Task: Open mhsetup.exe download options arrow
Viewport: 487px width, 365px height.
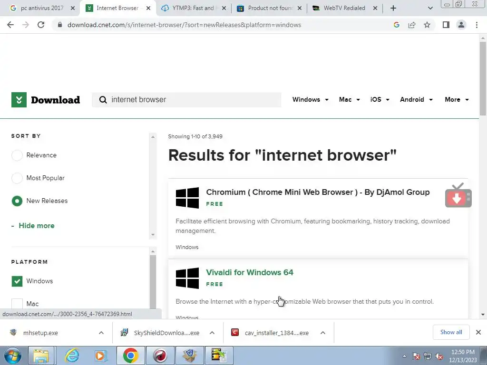Action: pos(101,333)
